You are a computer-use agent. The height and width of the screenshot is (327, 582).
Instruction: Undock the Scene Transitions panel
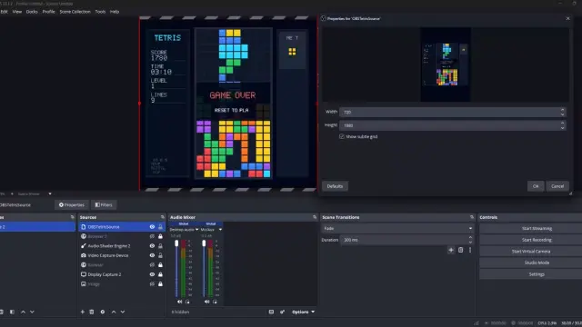click(472, 217)
